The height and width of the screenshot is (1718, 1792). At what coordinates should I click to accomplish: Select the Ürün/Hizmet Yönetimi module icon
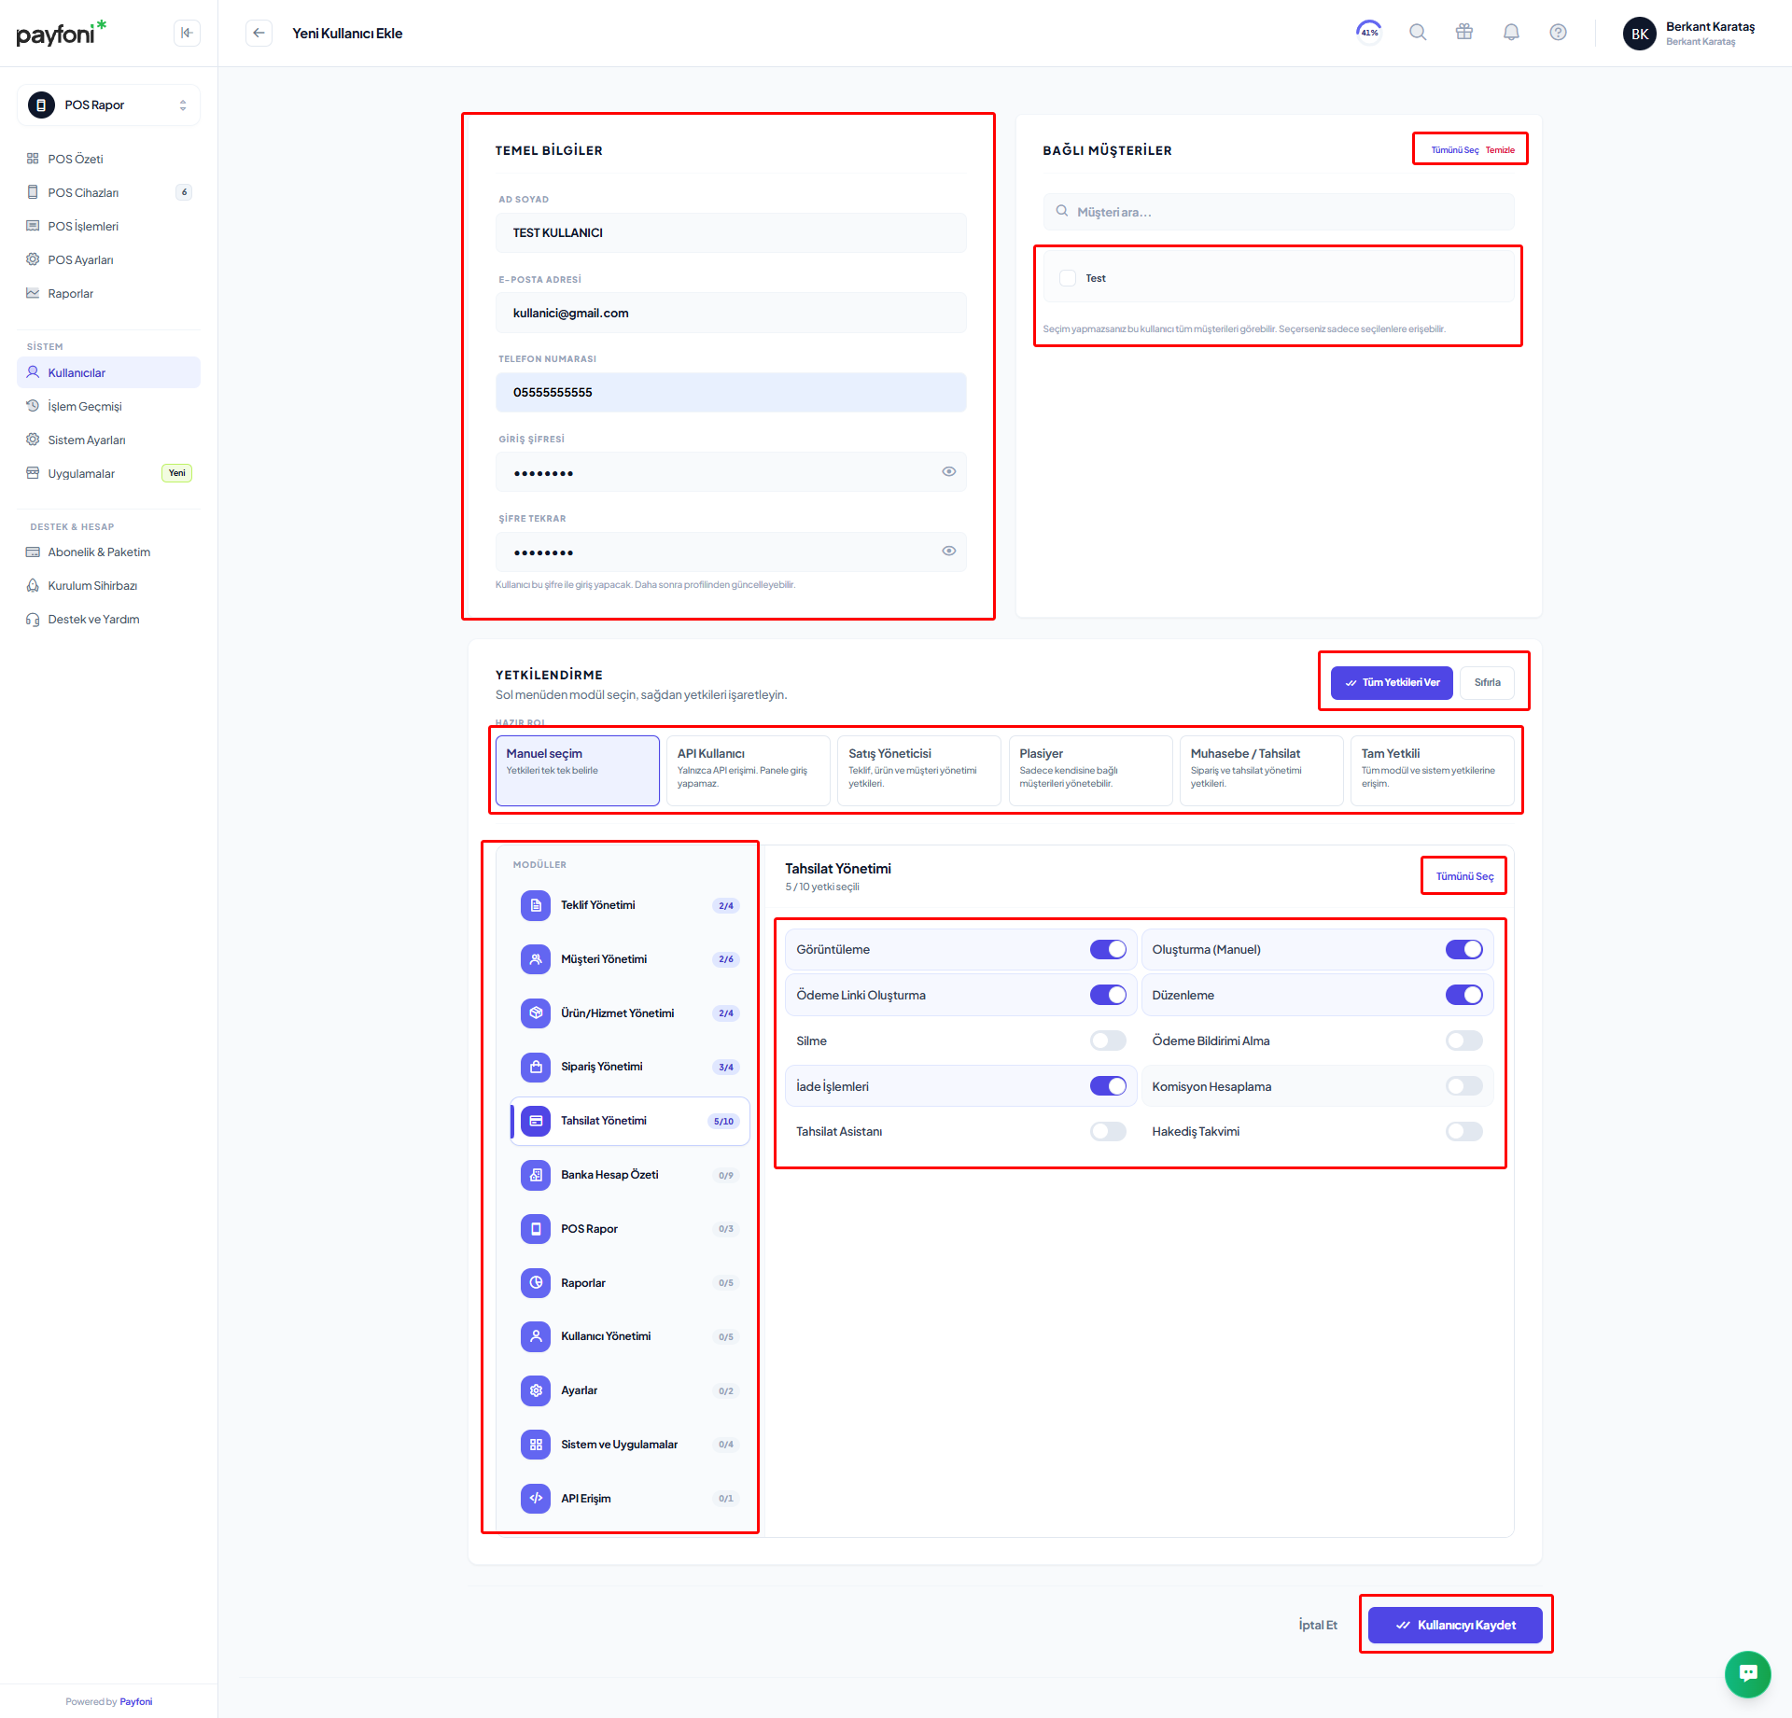(536, 1013)
